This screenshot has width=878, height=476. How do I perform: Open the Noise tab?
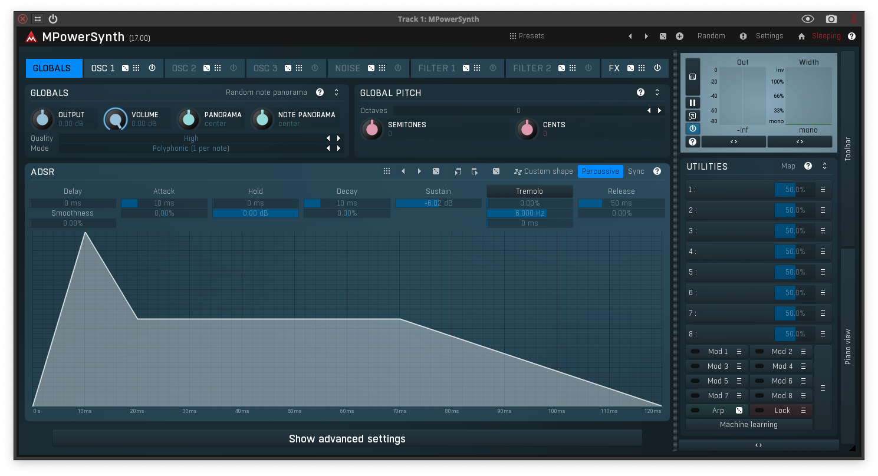(x=347, y=68)
